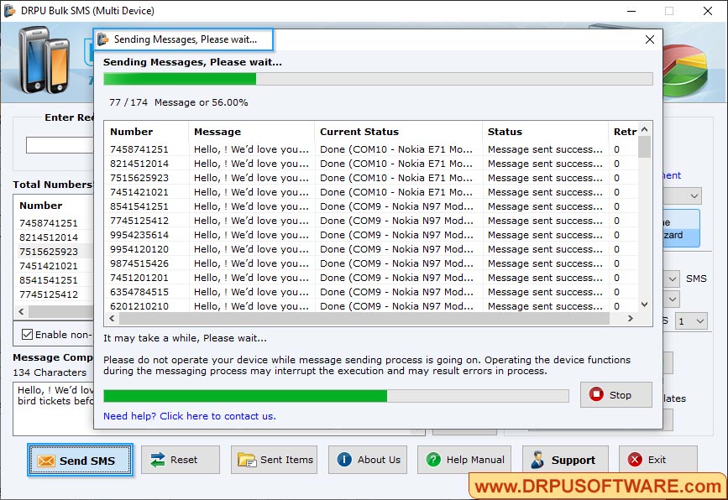The image size is (728, 500).
Task: Open the dropdown above the wizard button
Action: point(683,195)
